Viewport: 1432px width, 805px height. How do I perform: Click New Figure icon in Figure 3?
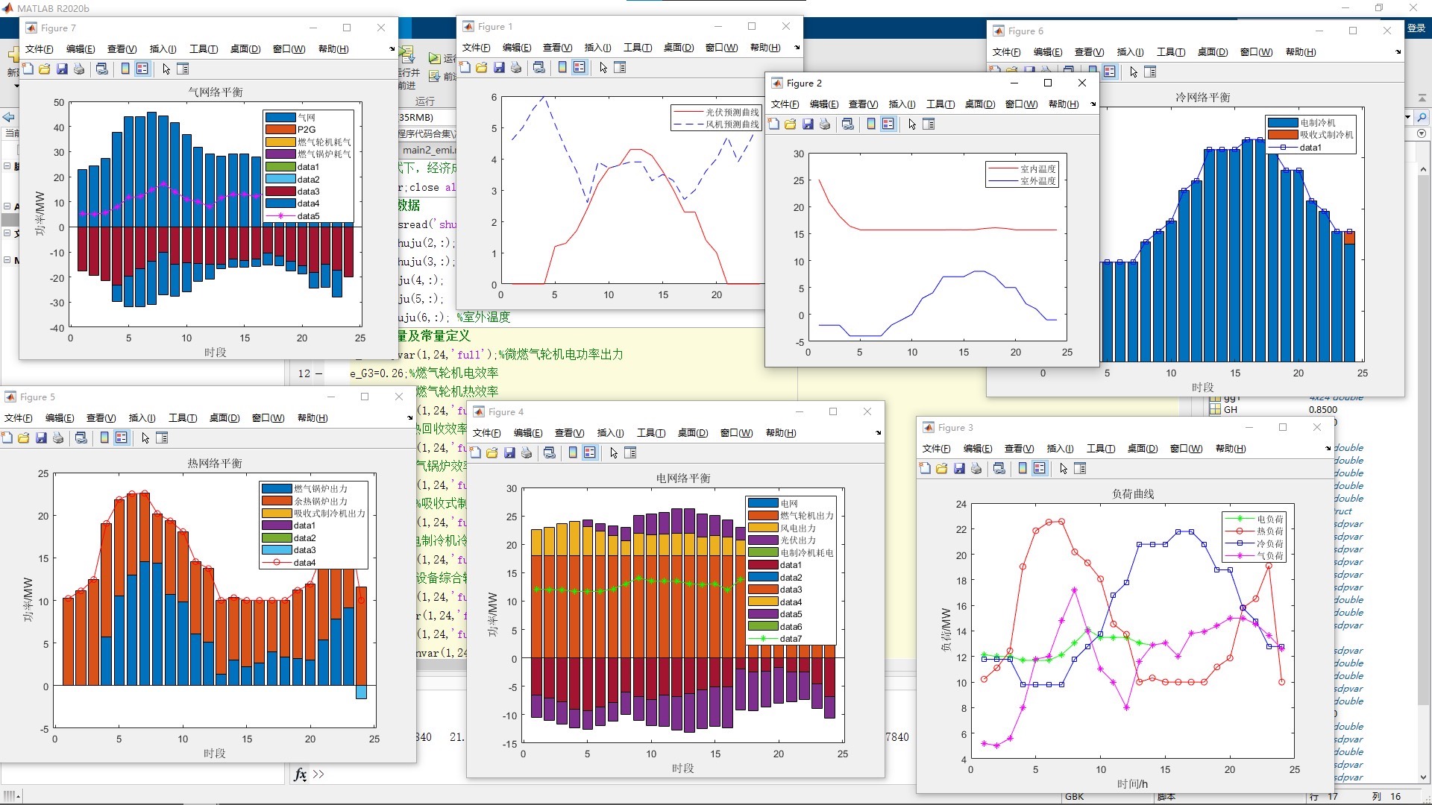(925, 469)
